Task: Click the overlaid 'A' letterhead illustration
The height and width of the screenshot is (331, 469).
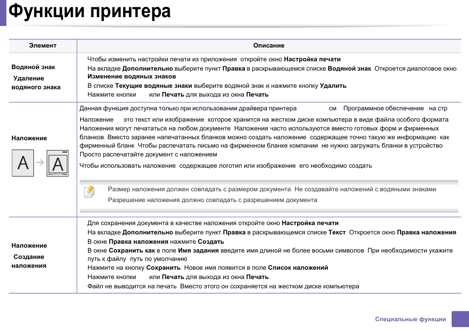Action: pos(58,162)
